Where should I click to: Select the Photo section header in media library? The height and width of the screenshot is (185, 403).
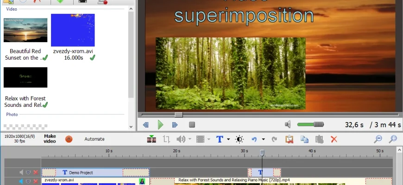pos(12,114)
